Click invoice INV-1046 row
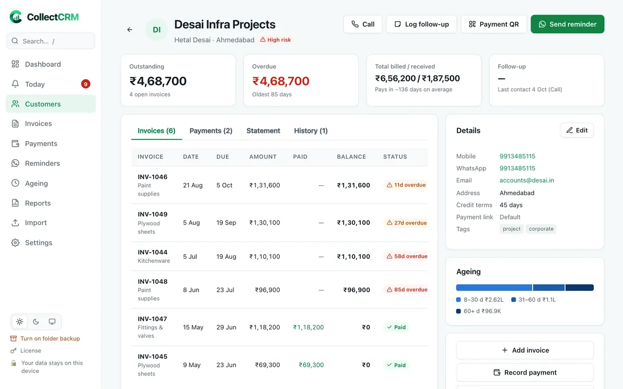The image size is (623, 389). pyautogui.click(x=279, y=185)
